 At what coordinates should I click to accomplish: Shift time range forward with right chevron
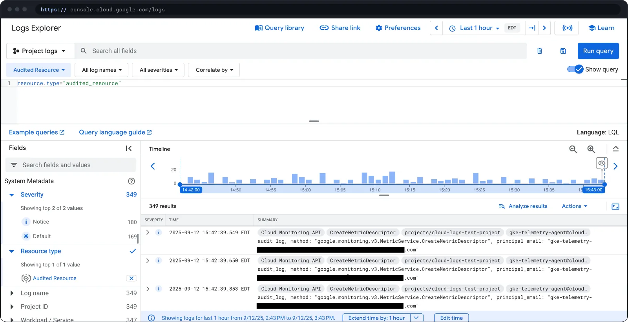544,28
